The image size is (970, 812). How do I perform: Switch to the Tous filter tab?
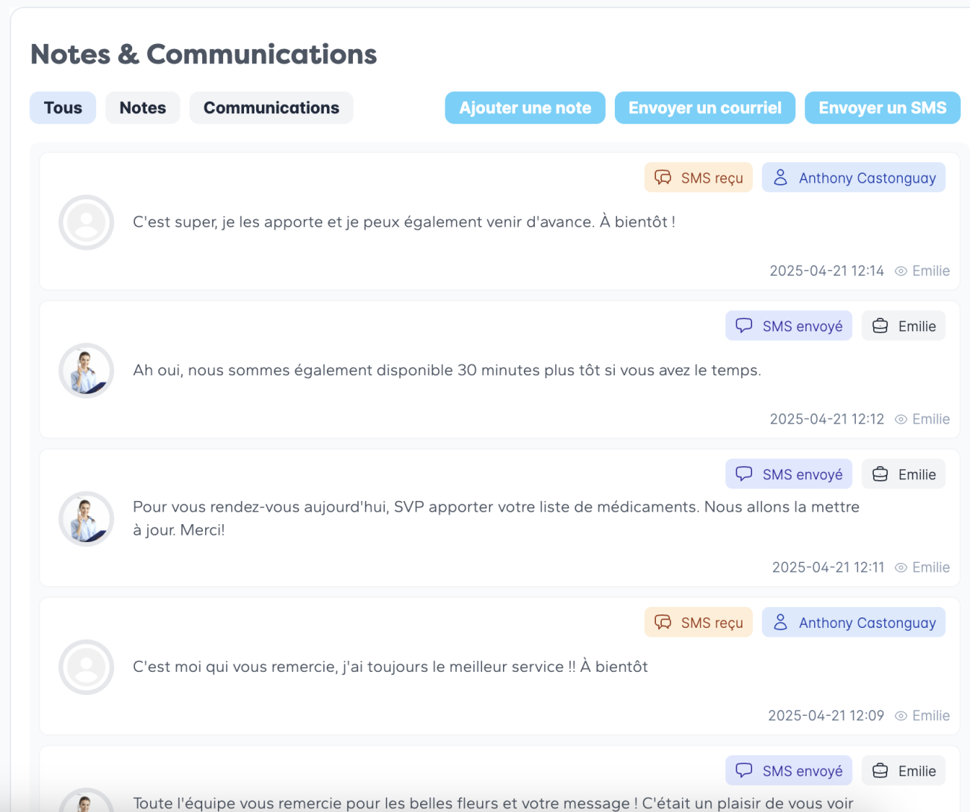point(63,108)
